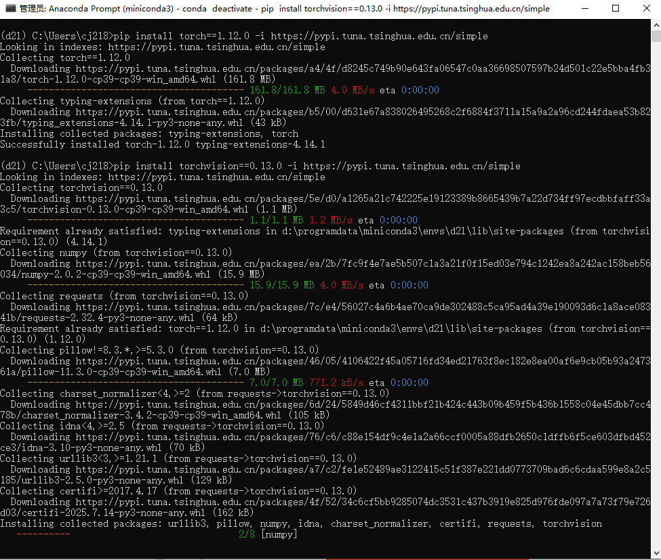Click the 'certifi-2025.7.14-py3-none-any.whl' filename
Screen dimensions: 661x560
[113, 513]
